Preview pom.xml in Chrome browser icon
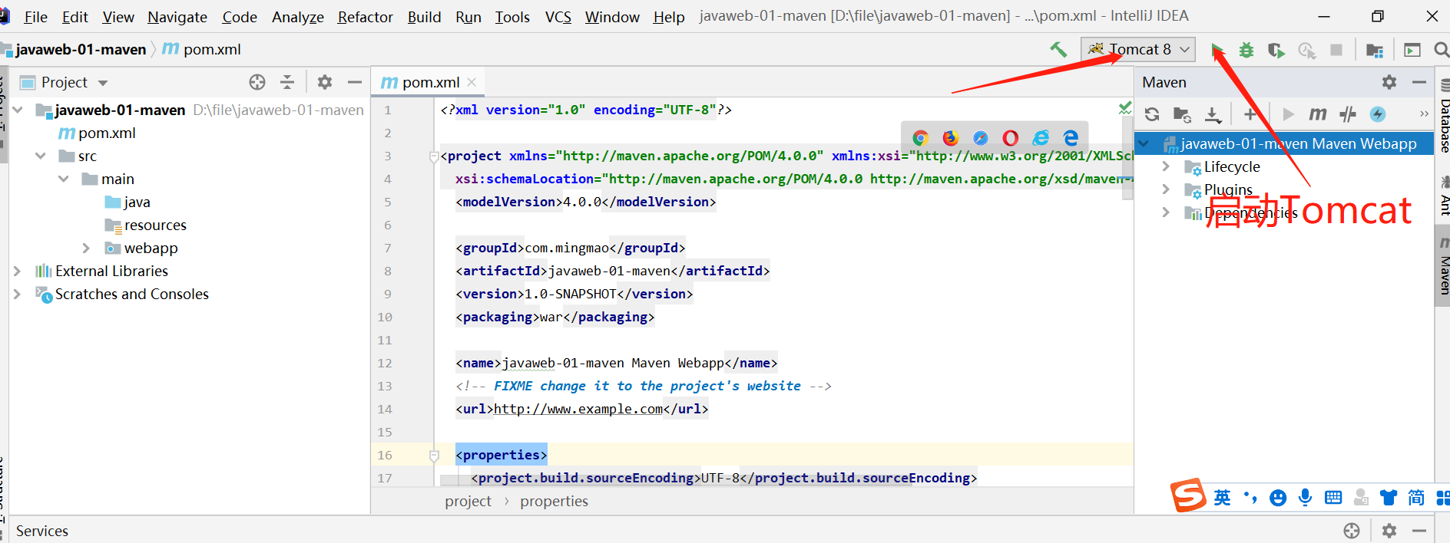Viewport: 1450px width, 543px height. coord(920,138)
